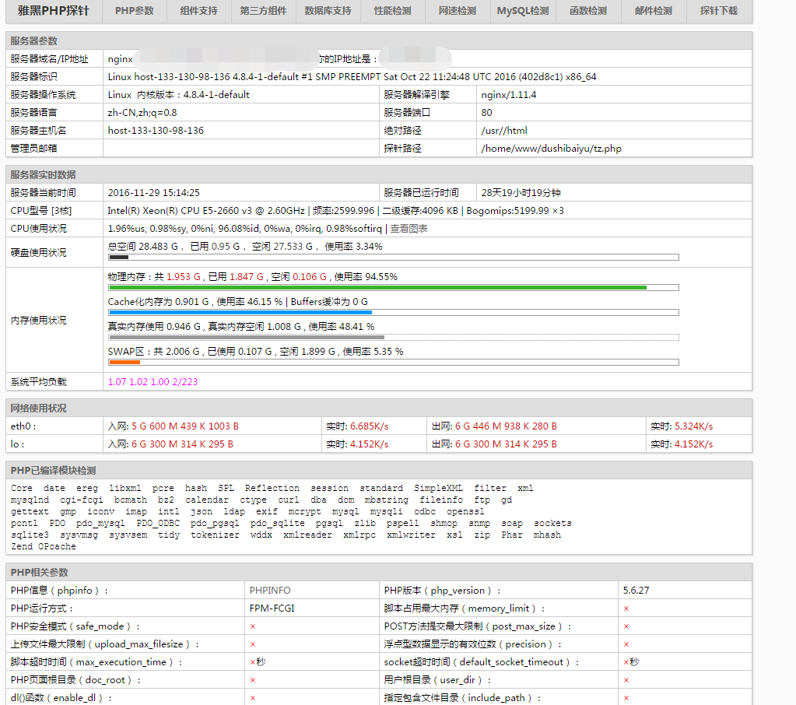Click PHP version value 5.6.27
The image size is (796, 705).
[636, 591]
